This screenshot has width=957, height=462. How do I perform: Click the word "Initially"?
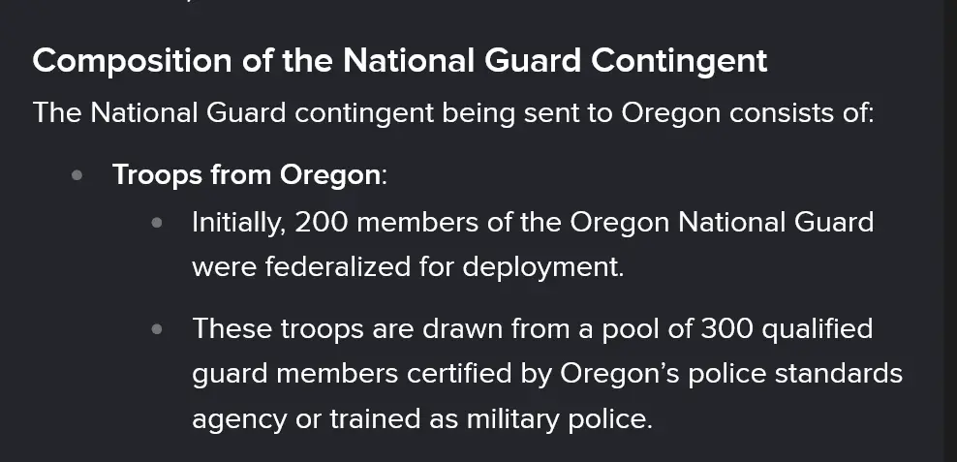tap(236, 223)
